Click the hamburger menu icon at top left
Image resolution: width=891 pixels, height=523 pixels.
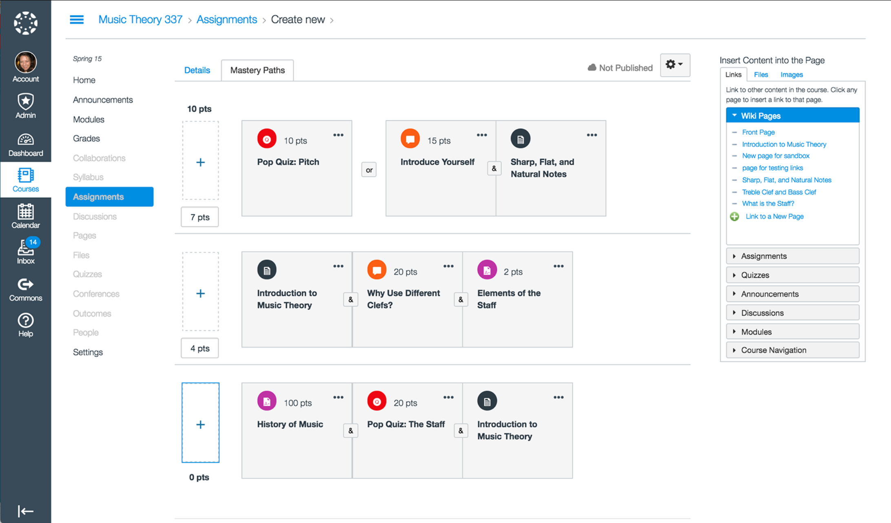click(x=77, y=19)
